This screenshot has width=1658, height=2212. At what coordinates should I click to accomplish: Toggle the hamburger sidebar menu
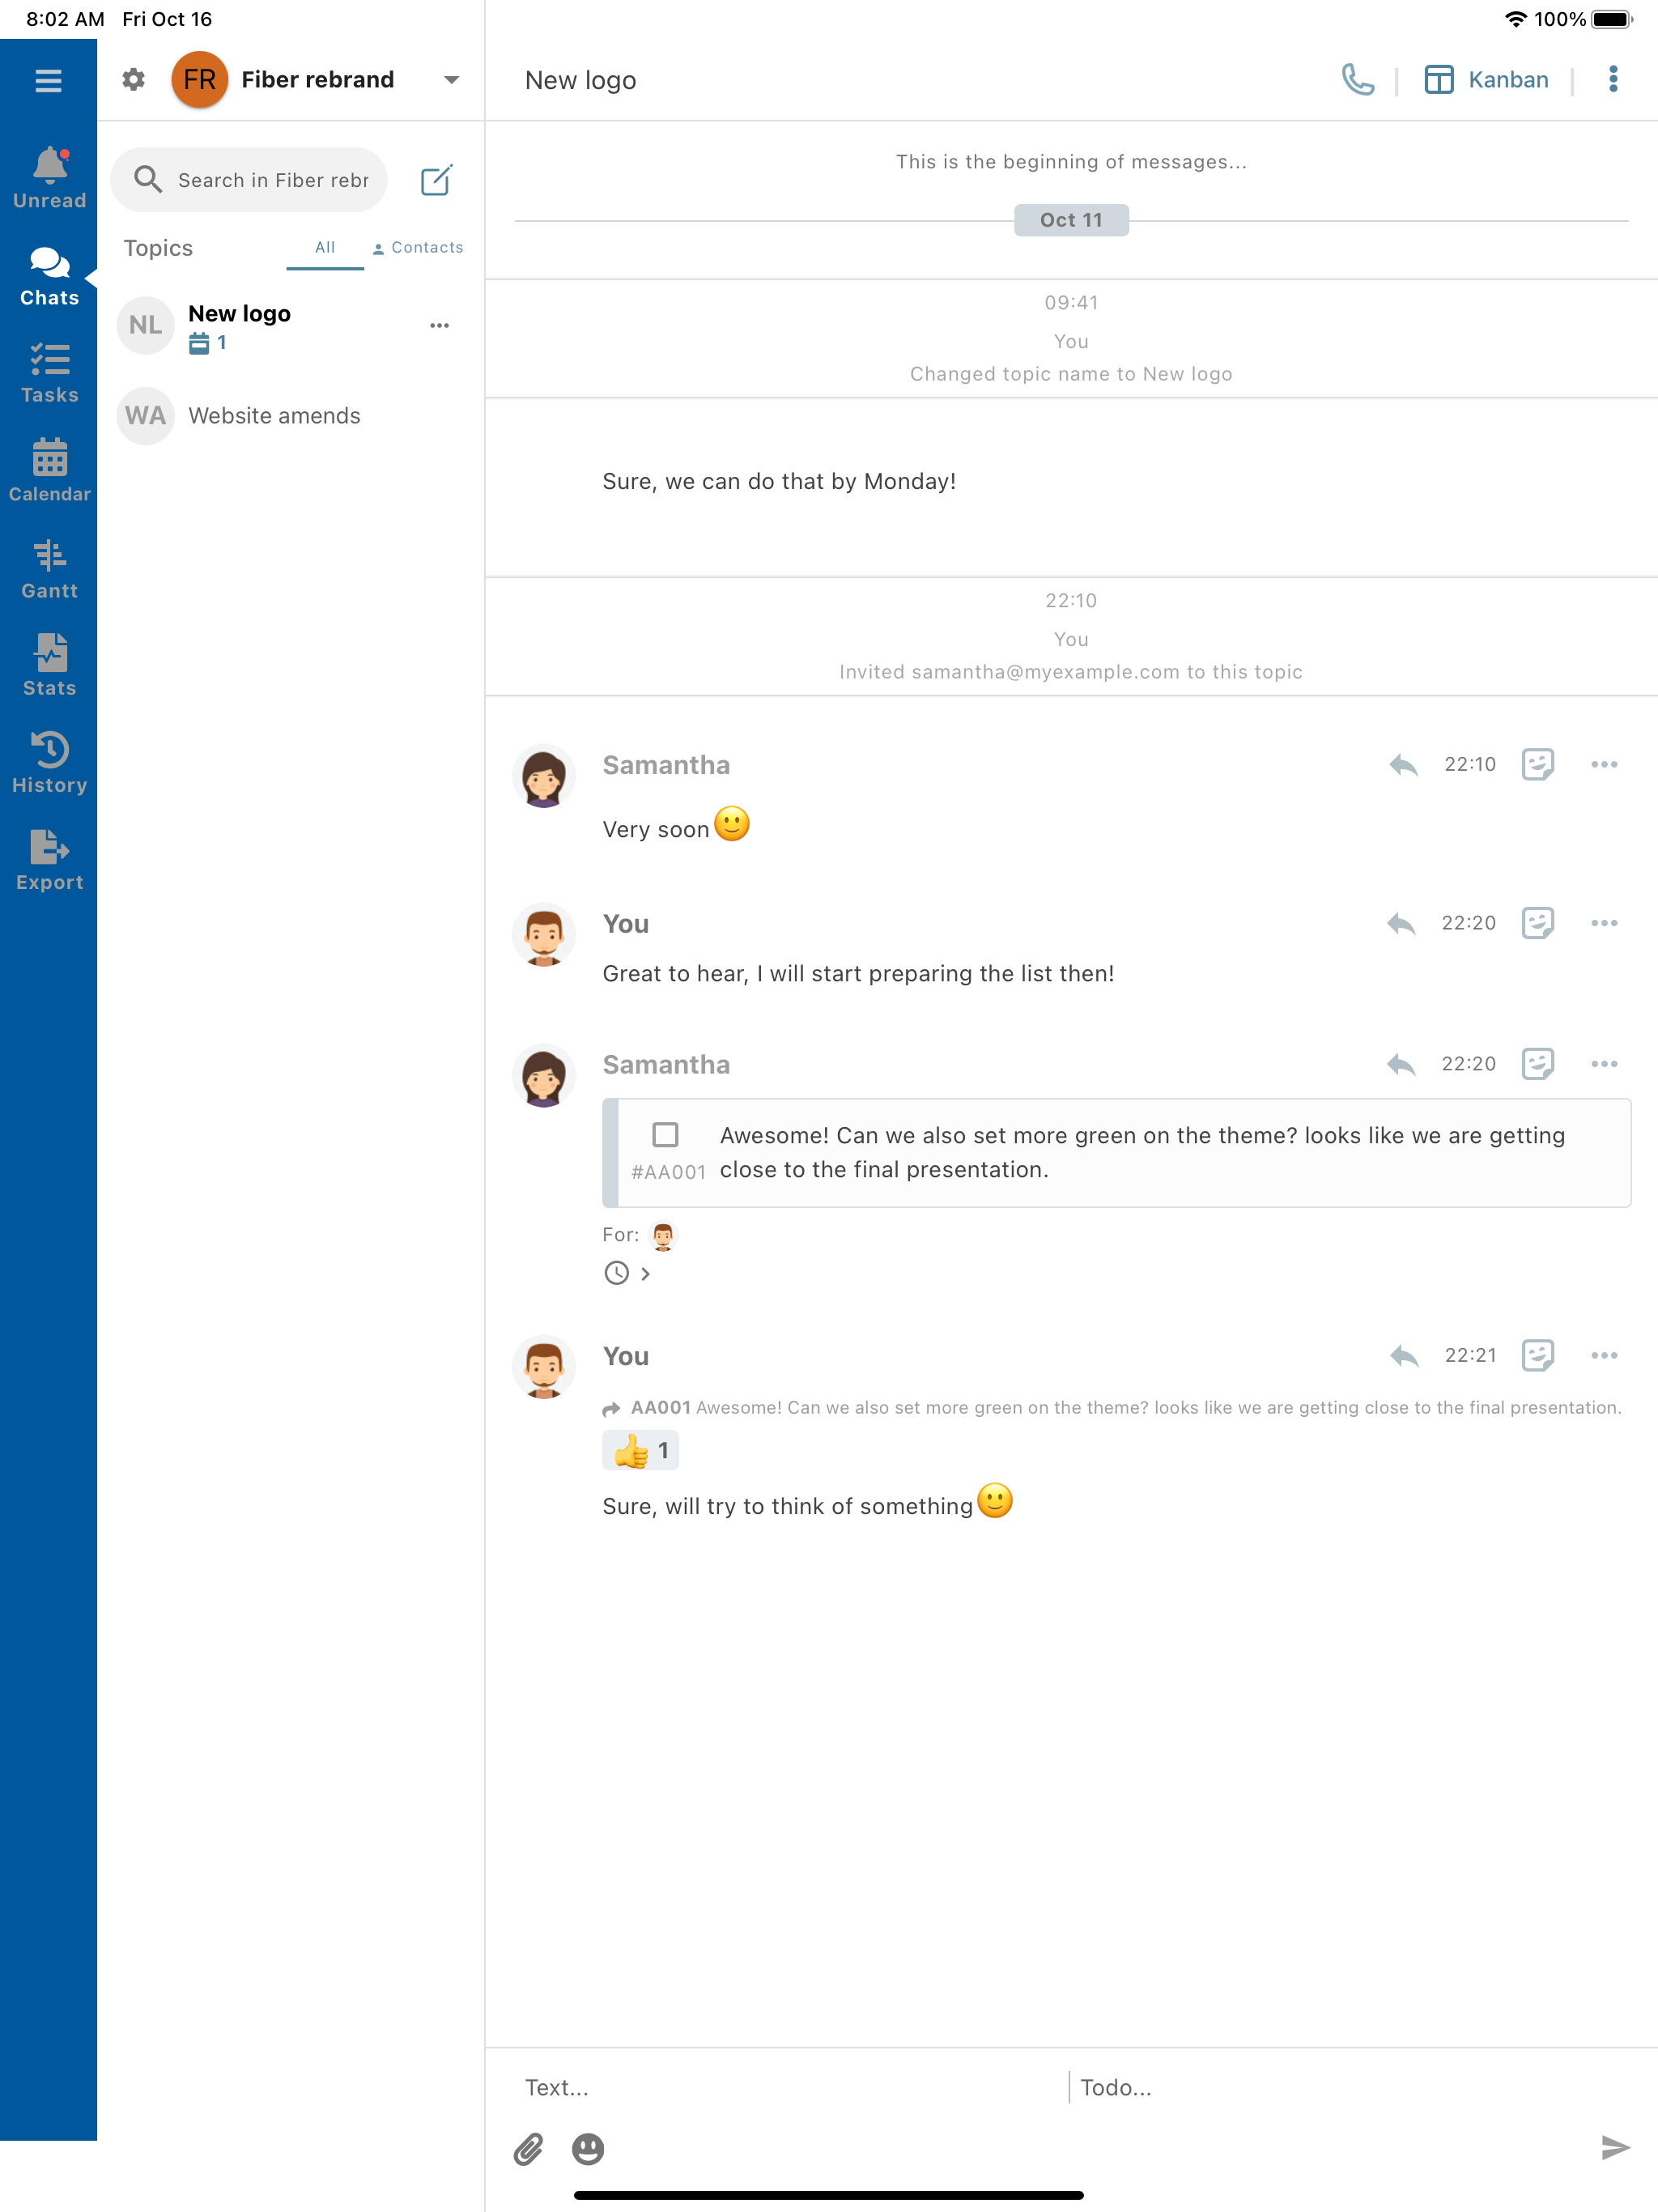coord(48,80)
